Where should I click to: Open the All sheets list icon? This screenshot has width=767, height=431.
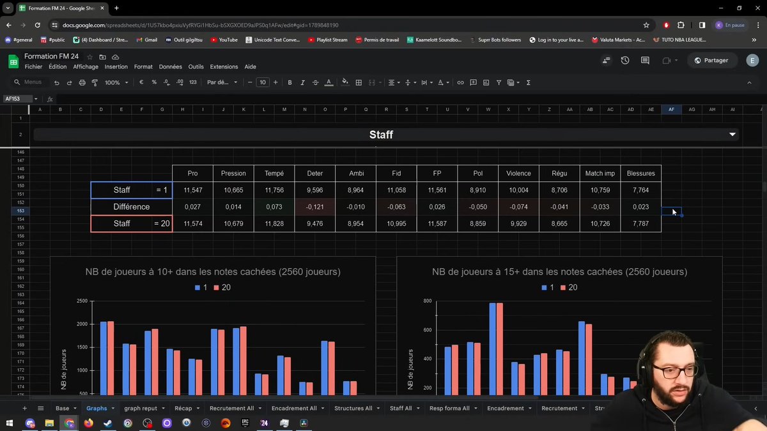(x=40, y=408)
